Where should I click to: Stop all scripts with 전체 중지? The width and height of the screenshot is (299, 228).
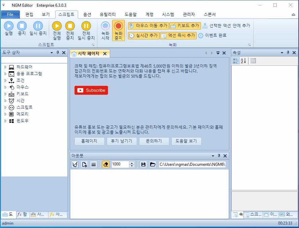pos(70,31)
